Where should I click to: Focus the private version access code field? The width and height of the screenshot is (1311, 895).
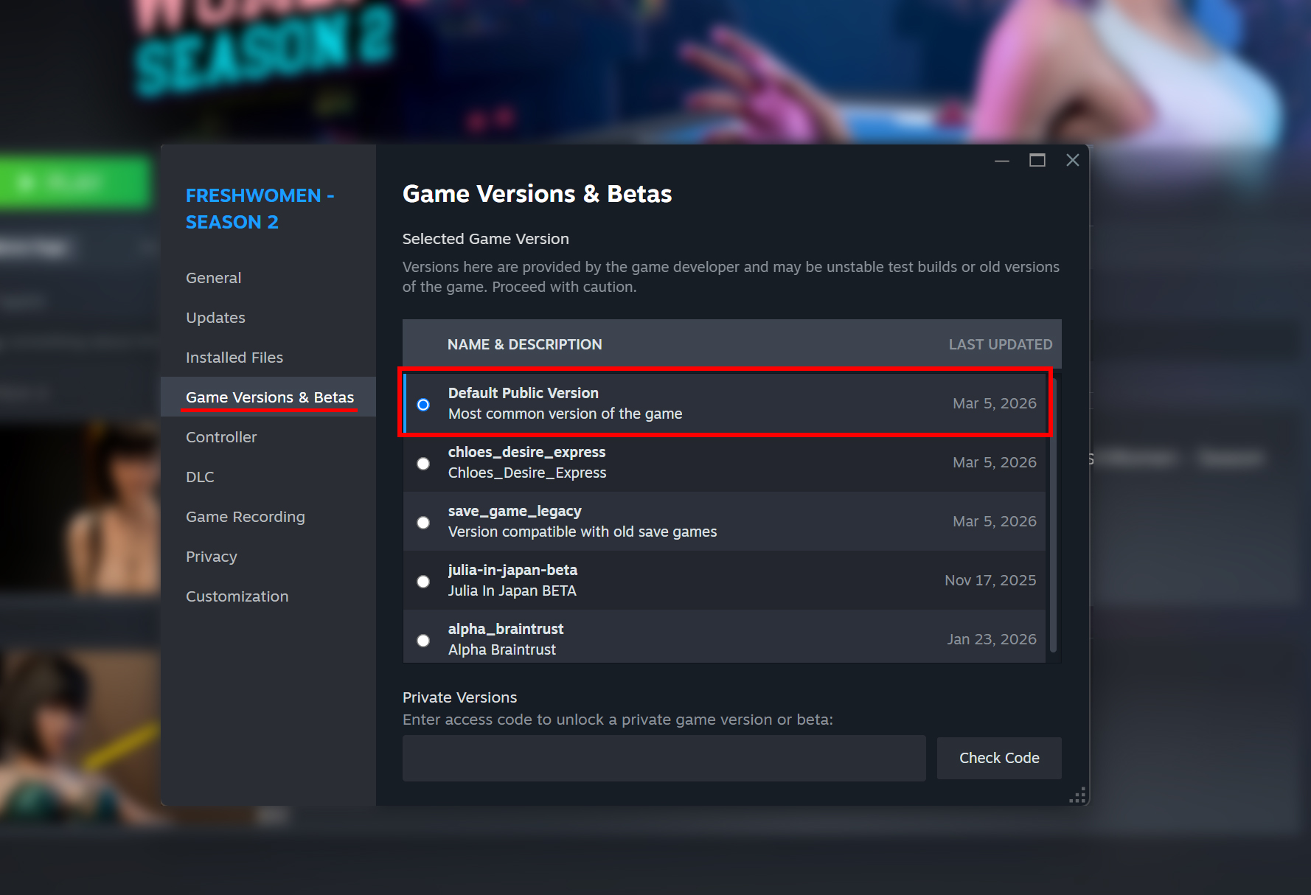click(664, 758)
